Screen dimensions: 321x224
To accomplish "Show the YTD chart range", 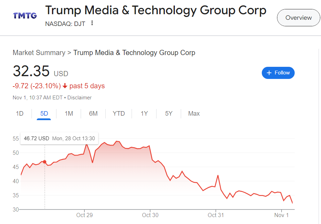I will (119, 114).
